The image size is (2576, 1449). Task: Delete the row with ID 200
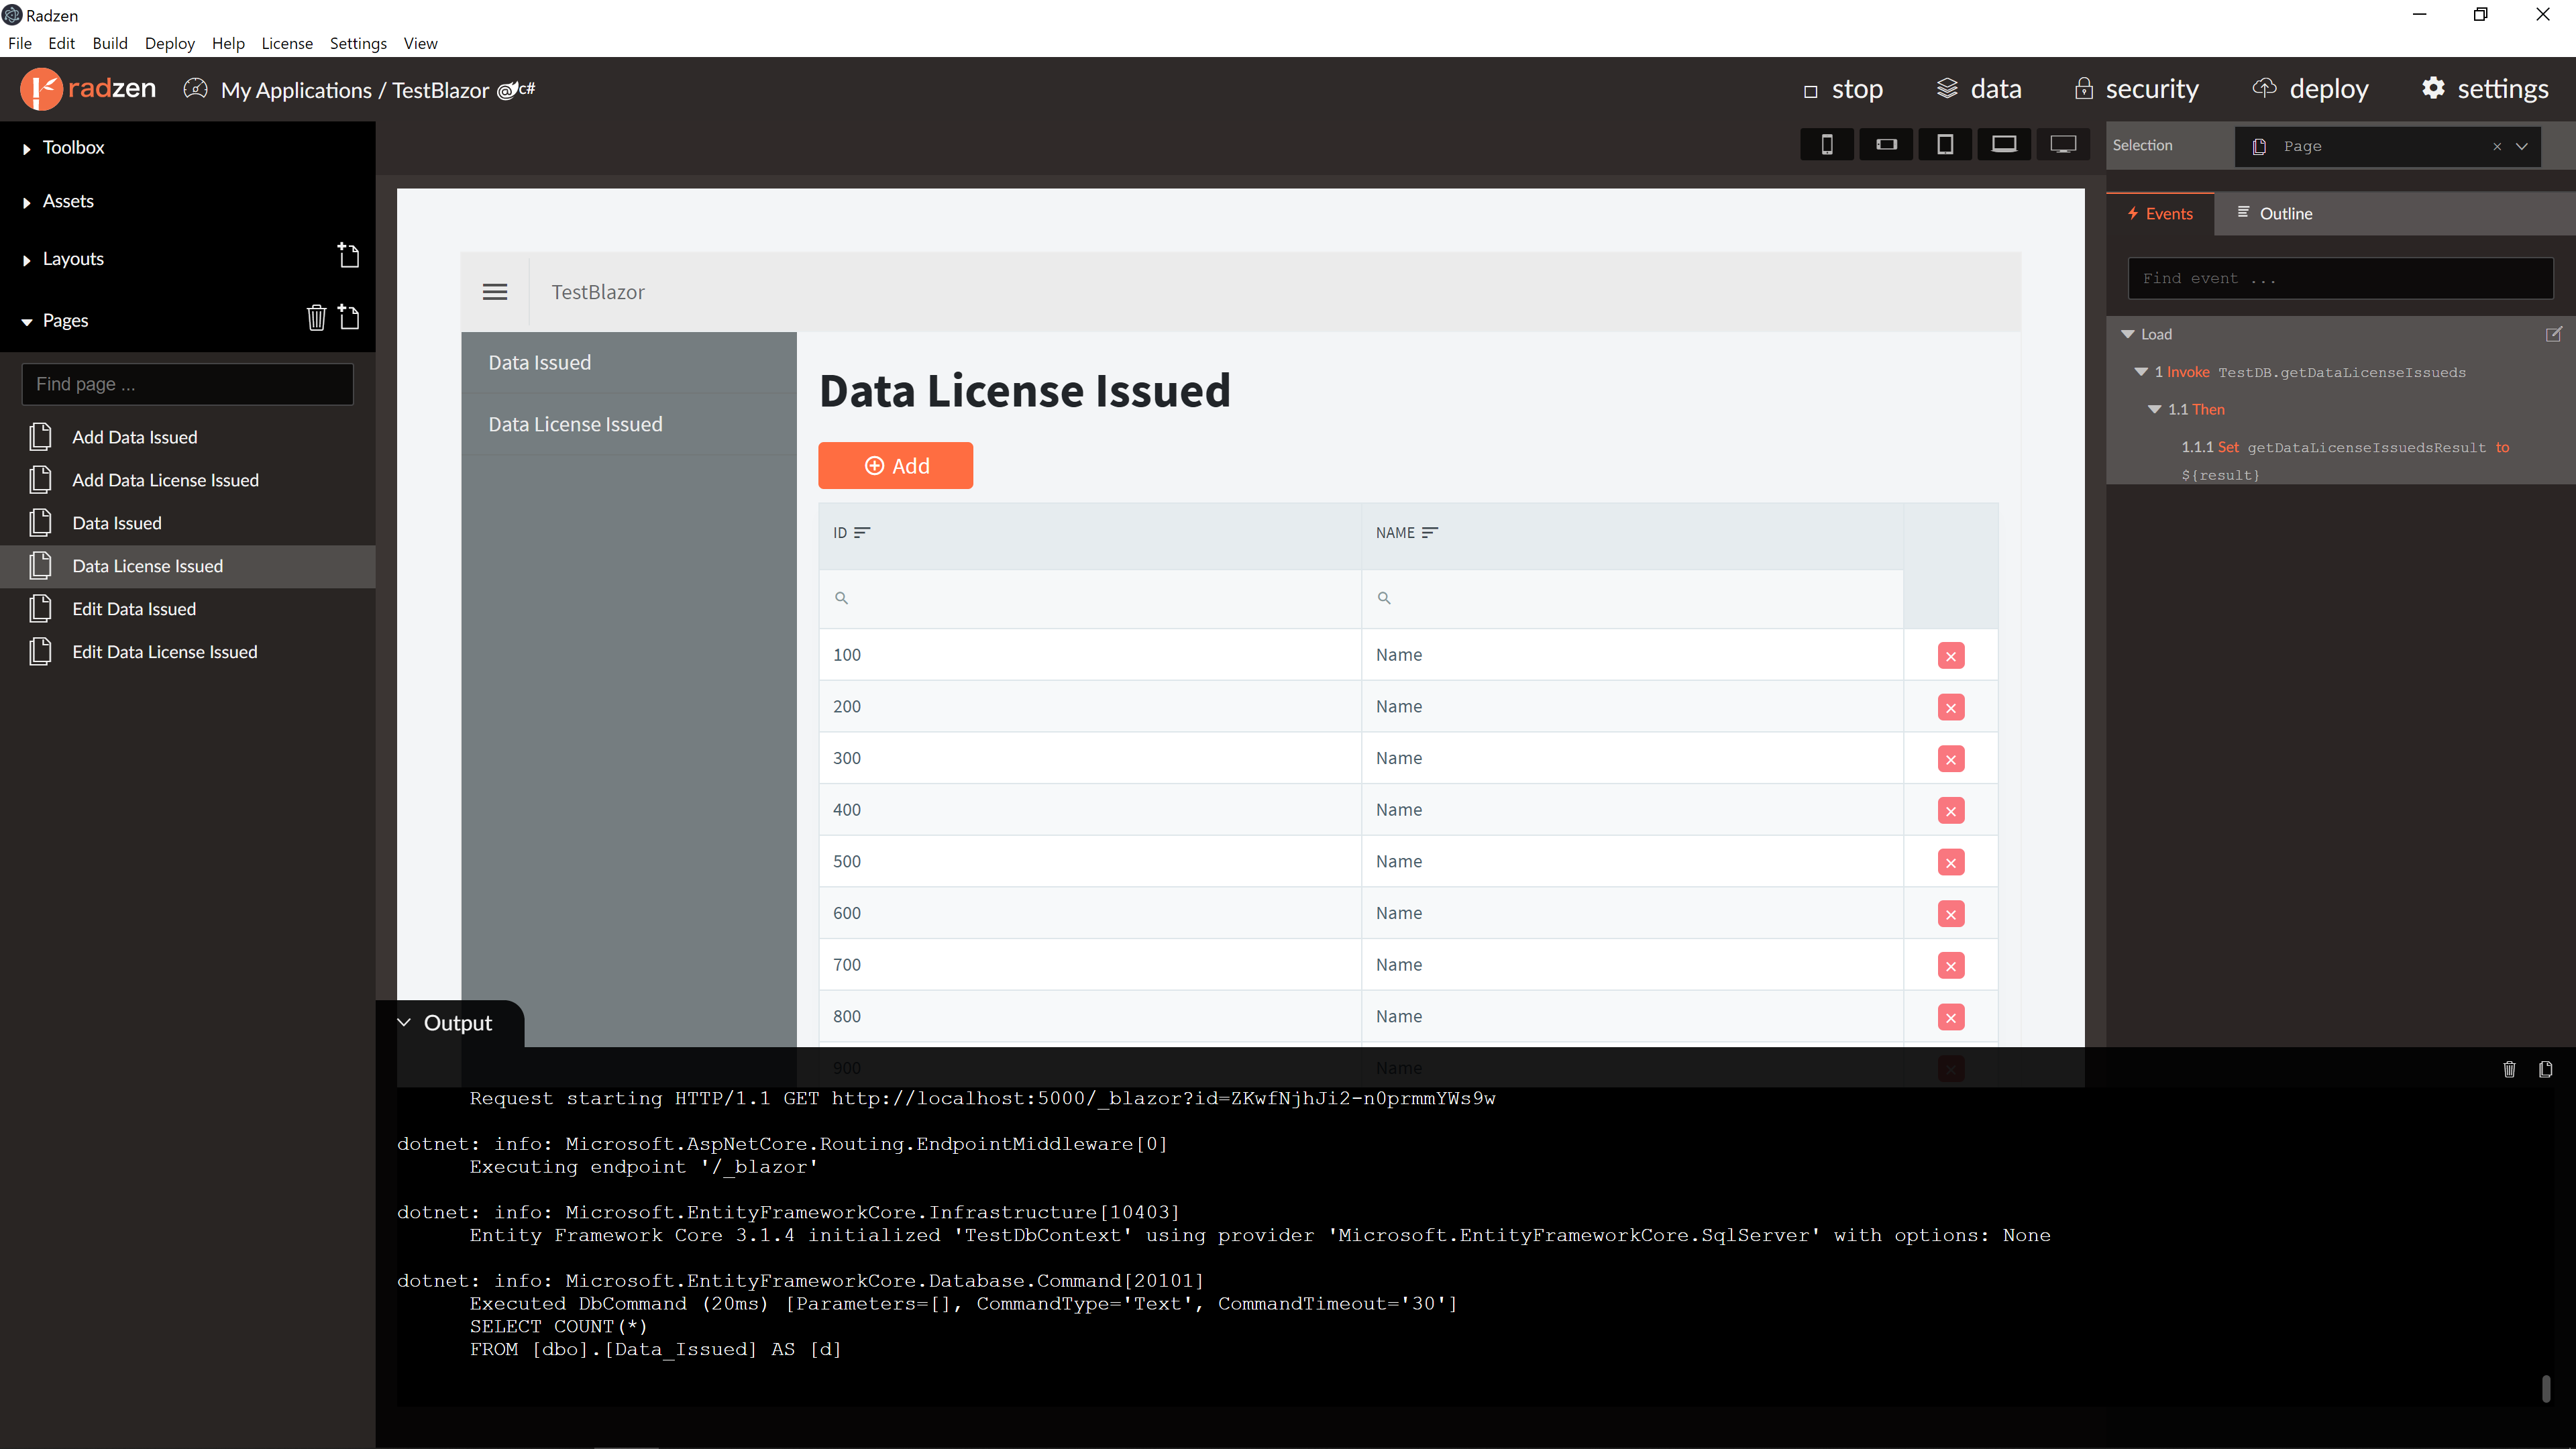tap(1950, 708)
